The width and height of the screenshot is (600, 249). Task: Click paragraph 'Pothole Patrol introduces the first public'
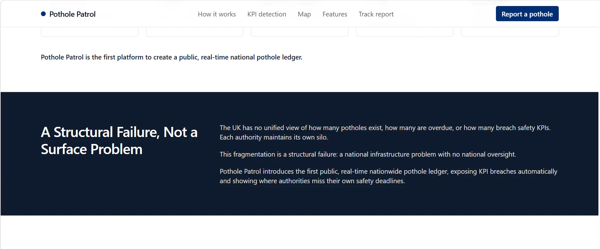pyautogui.click(x=388, y=176)
